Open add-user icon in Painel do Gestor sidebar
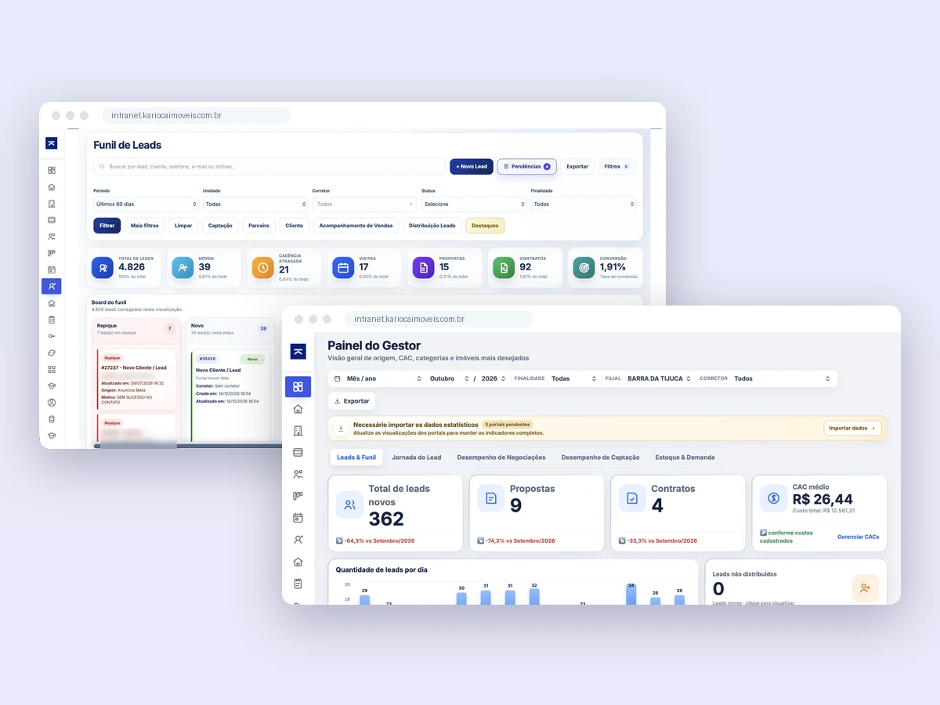This screenshot has width=940, height=705. tap(298, 540)
